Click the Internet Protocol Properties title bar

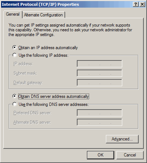67,4
